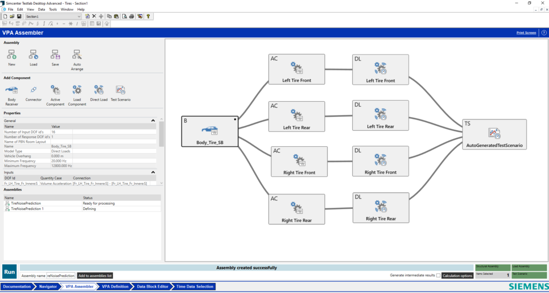
Task: Open the Help menu
Action: tap(81, 9)
